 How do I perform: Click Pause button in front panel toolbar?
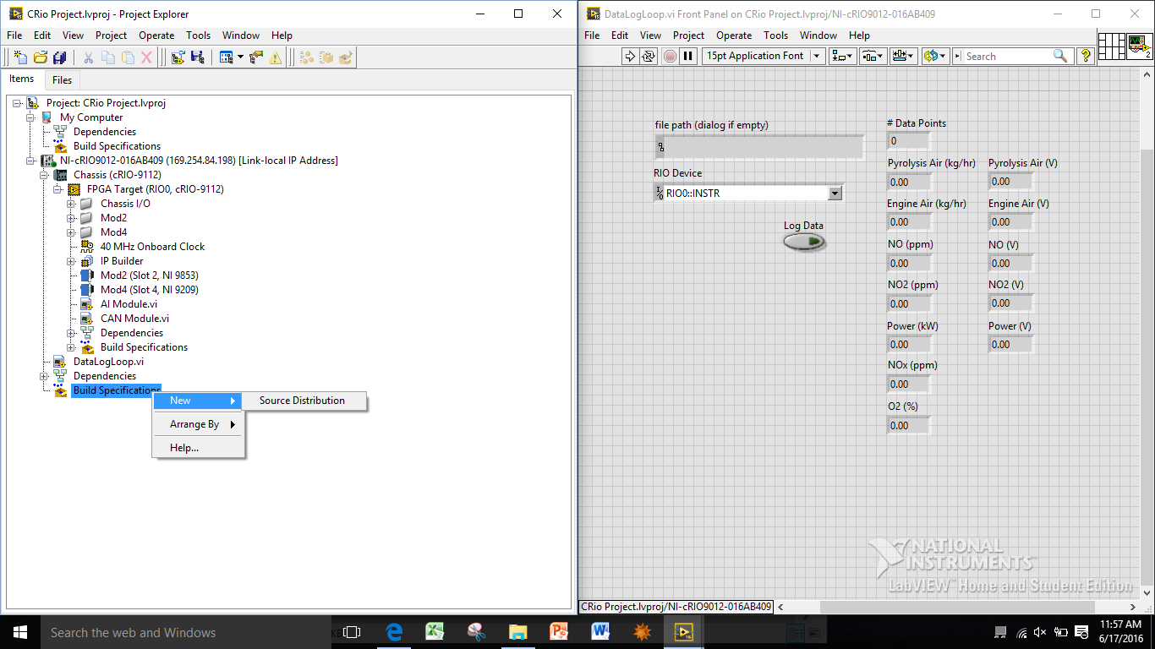click(688, 56)
